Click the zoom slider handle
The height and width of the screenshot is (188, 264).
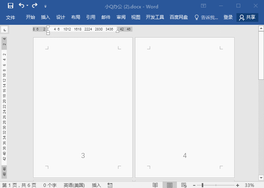pos(203,185)
